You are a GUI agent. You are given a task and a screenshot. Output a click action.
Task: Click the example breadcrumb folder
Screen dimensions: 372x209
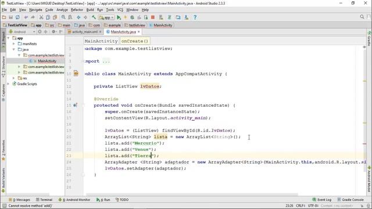click(112, 25)
